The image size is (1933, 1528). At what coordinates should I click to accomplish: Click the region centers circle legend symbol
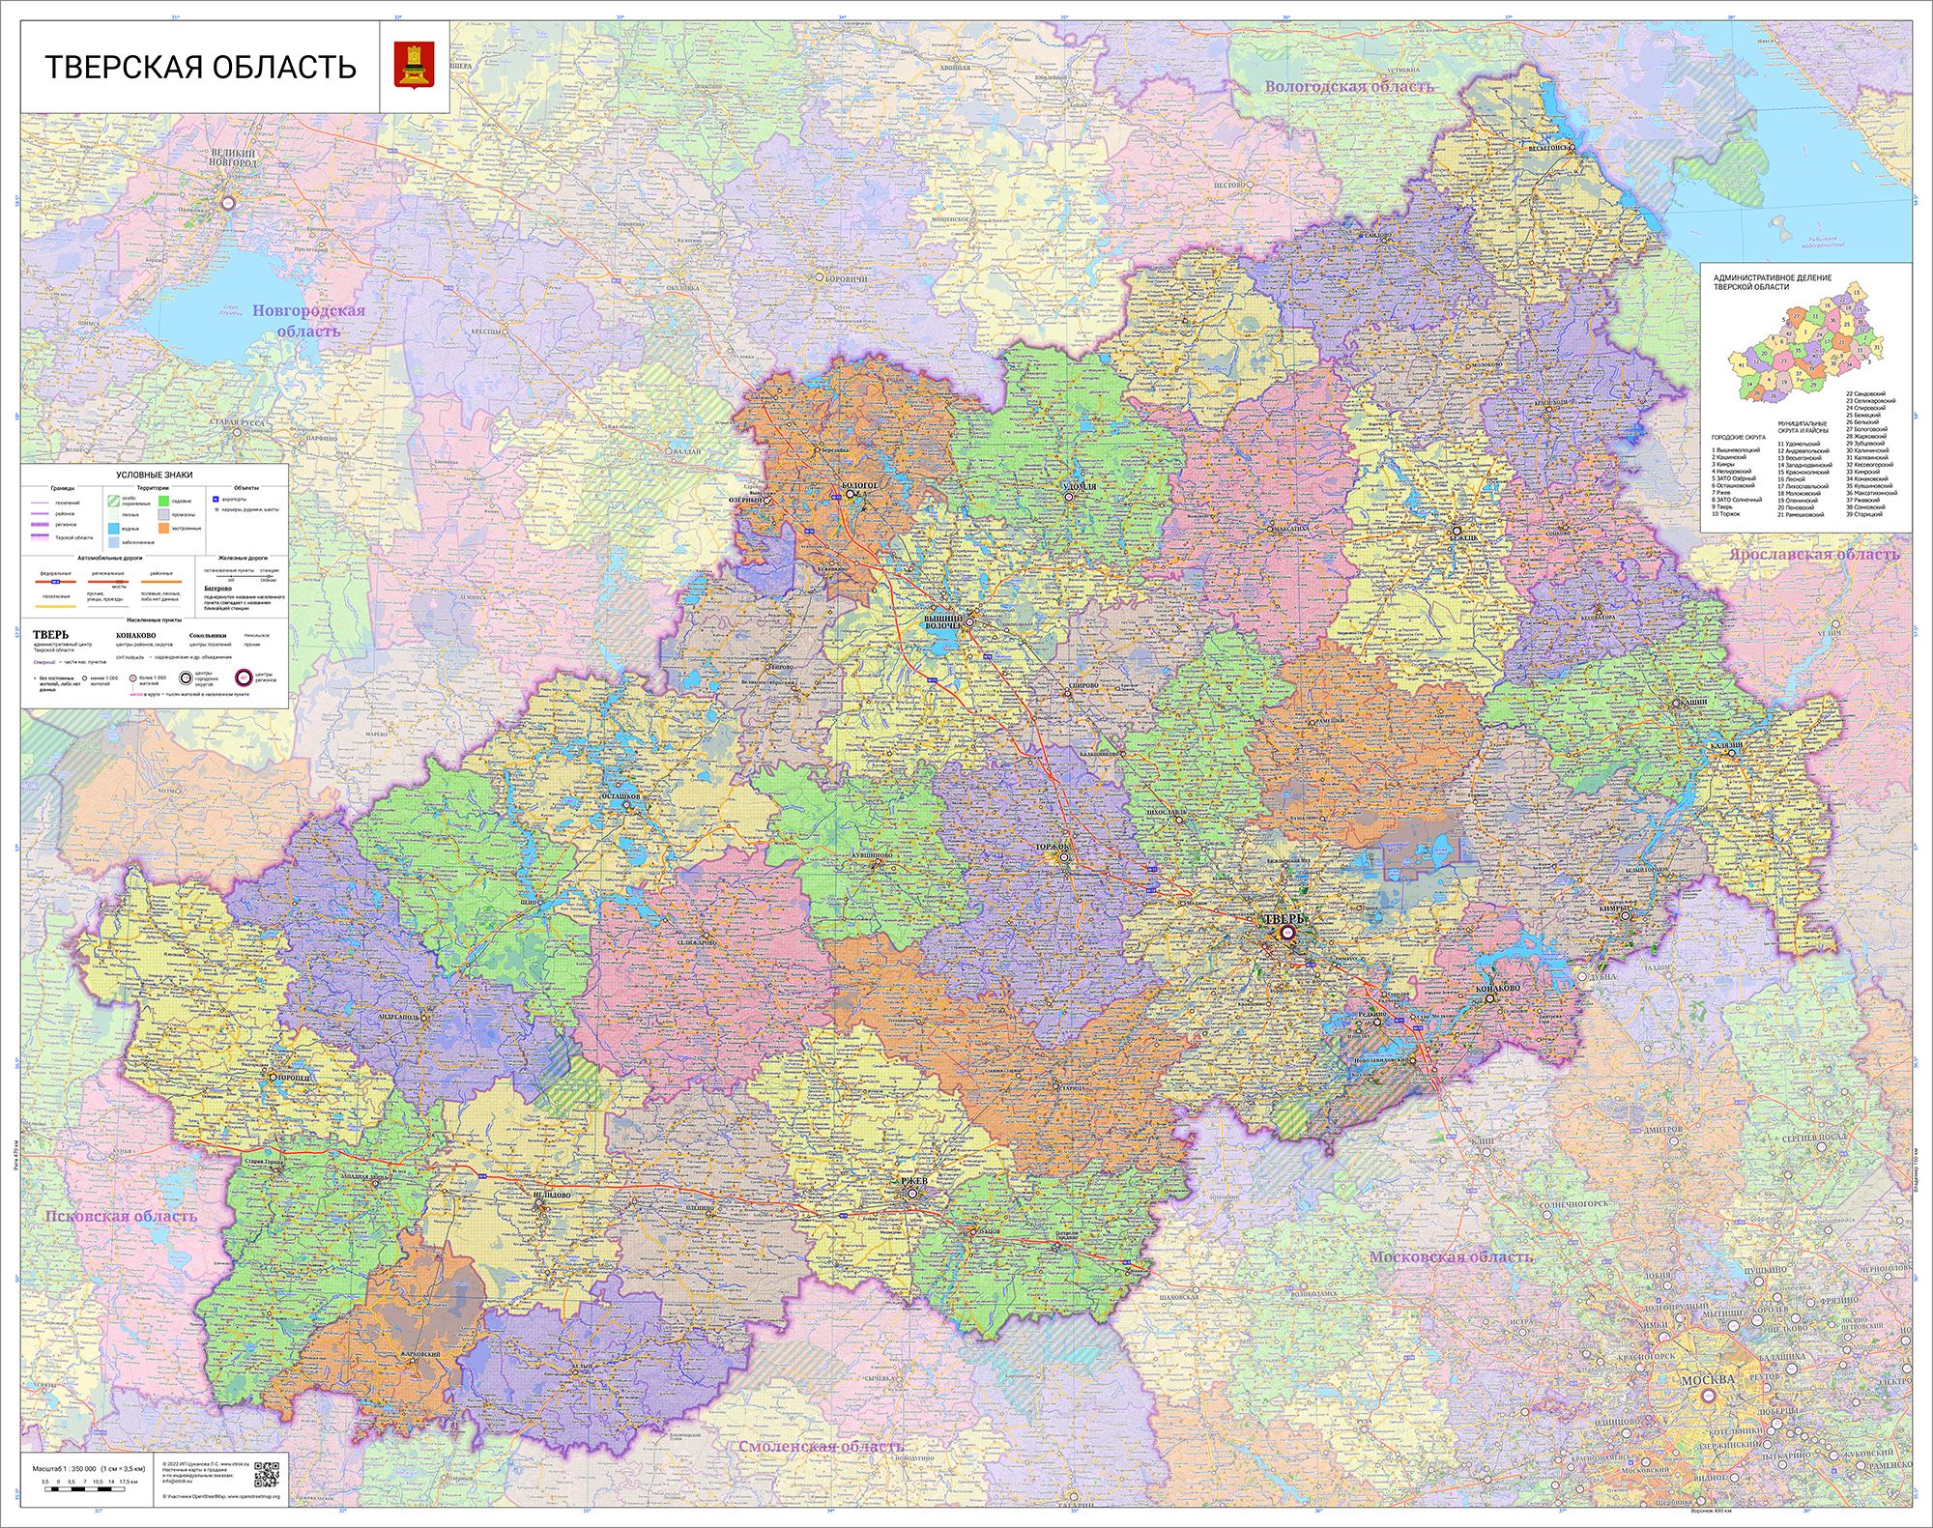pos(245,678)
